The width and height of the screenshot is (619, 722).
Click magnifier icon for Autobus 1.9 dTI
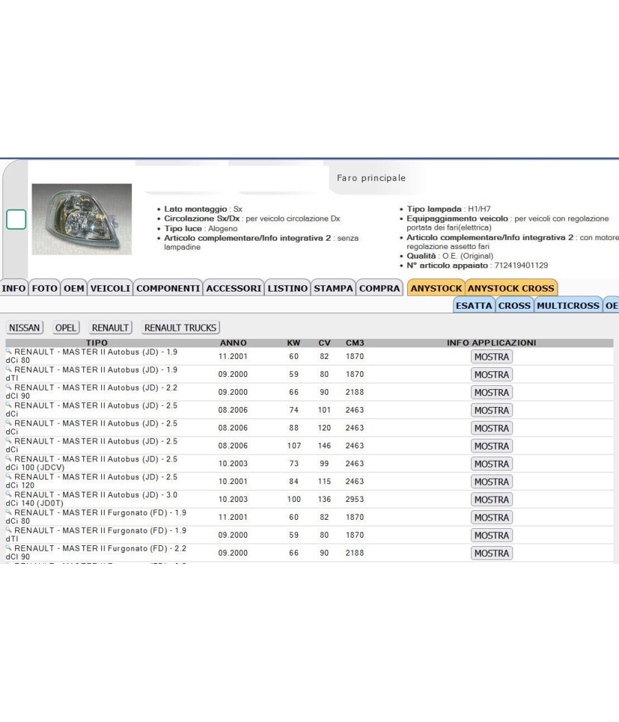pyautogui.click(x=9, y=369)
